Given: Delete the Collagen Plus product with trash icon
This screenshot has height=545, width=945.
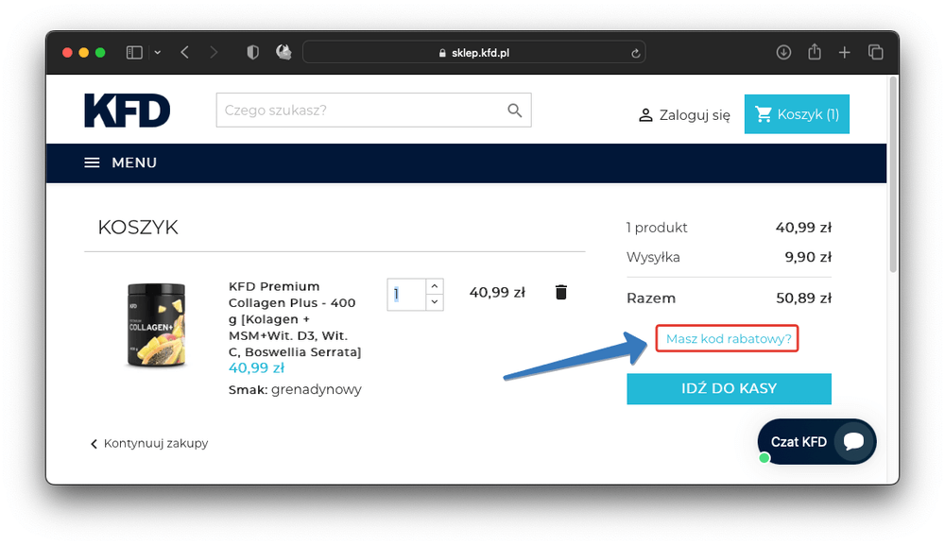Looking at the screenshot, I should click(x=560, y=292).
